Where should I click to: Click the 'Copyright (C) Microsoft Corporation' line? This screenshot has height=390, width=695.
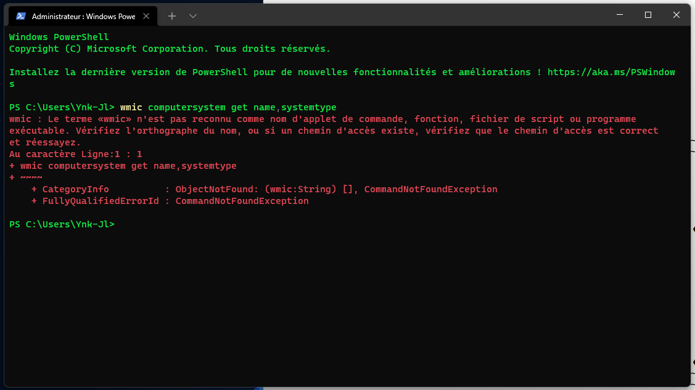170,49
